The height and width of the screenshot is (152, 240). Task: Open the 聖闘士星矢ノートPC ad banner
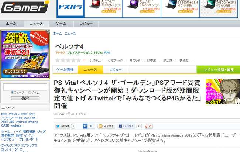click(25, 55)
